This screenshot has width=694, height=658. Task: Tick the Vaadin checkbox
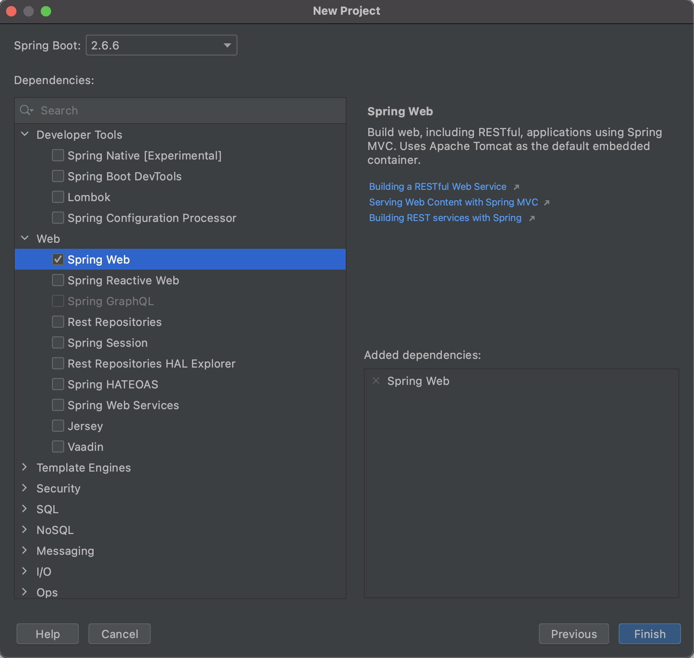click(58, 446)
